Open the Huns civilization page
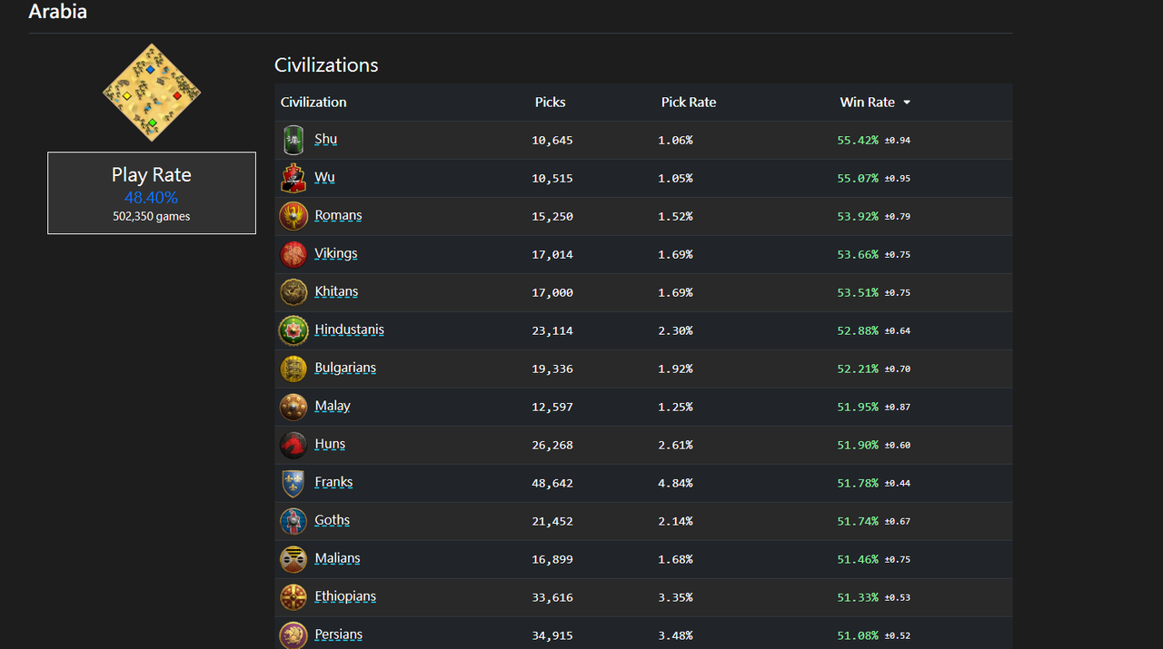 [x=330, y=444]
